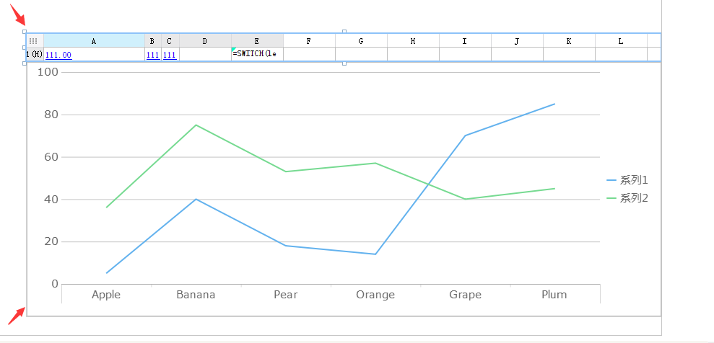Click the bottom-left resize handle of table
This screenshot has width=714, height=343.
pos(25,63)
